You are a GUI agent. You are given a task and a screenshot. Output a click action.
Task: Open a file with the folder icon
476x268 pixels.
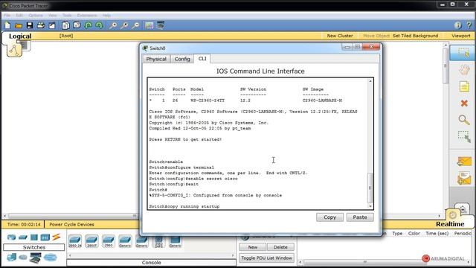point(18,25)
